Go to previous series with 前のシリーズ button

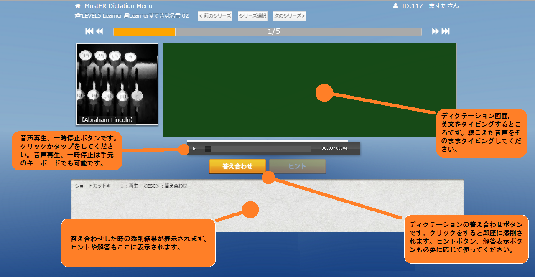tap(215, 16)
